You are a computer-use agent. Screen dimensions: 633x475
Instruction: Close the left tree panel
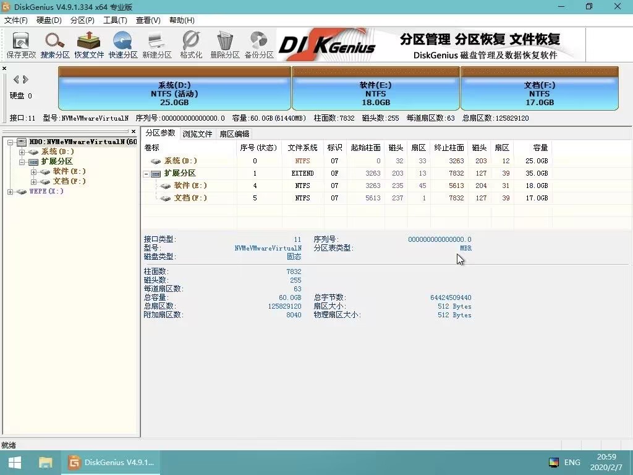(134, 131)
